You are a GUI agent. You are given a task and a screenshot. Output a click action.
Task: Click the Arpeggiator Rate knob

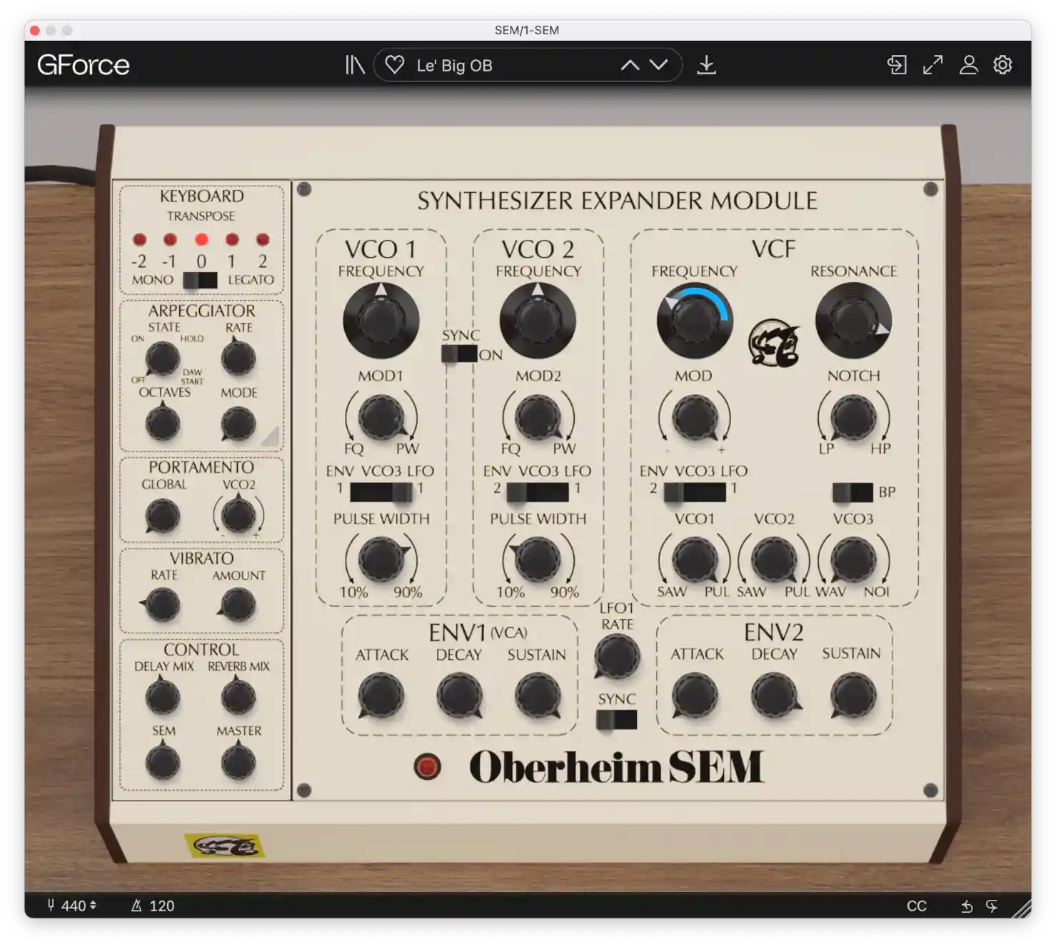[x=238, y=359]
